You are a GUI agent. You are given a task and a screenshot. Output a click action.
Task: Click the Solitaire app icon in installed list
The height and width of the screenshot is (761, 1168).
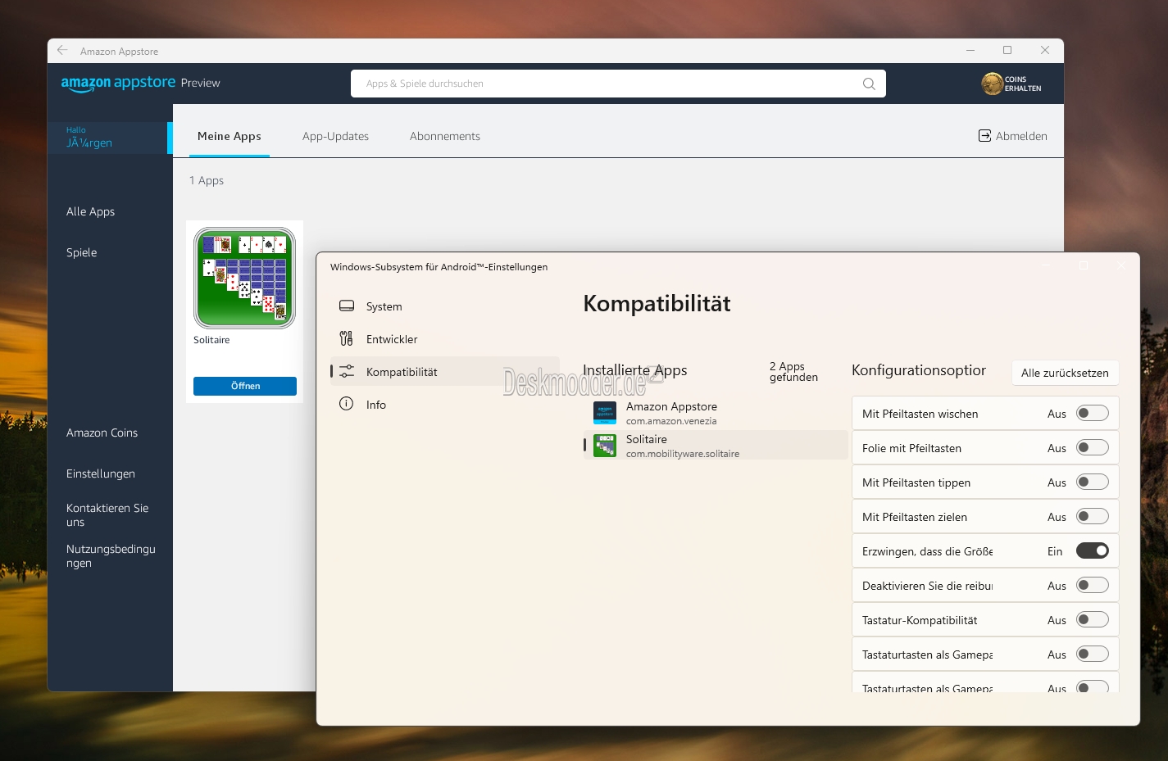(x=605, y=446)
